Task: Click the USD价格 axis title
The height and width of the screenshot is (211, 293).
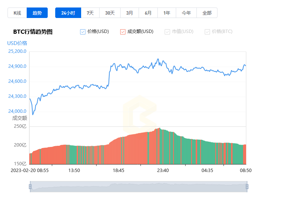Action: [17, 43]
